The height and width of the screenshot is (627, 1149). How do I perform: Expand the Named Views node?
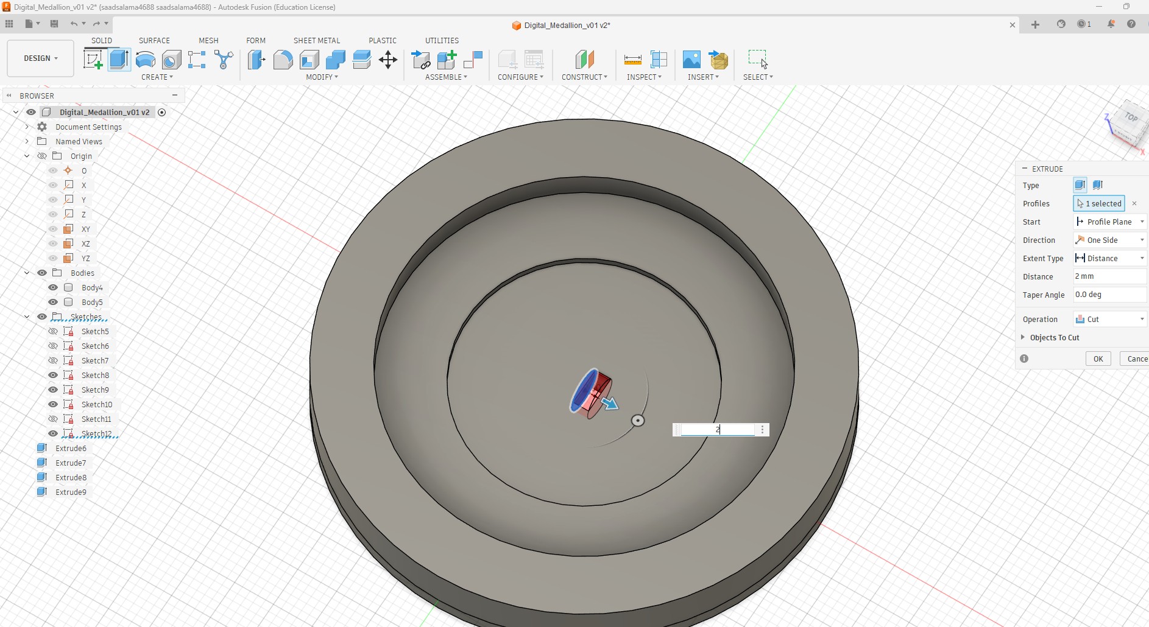(x=27, y=141)
